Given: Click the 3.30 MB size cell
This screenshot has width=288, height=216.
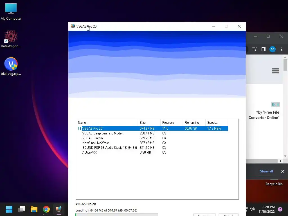Looking at the screenshot, I should pyautogui.click(x=145, y=152).
